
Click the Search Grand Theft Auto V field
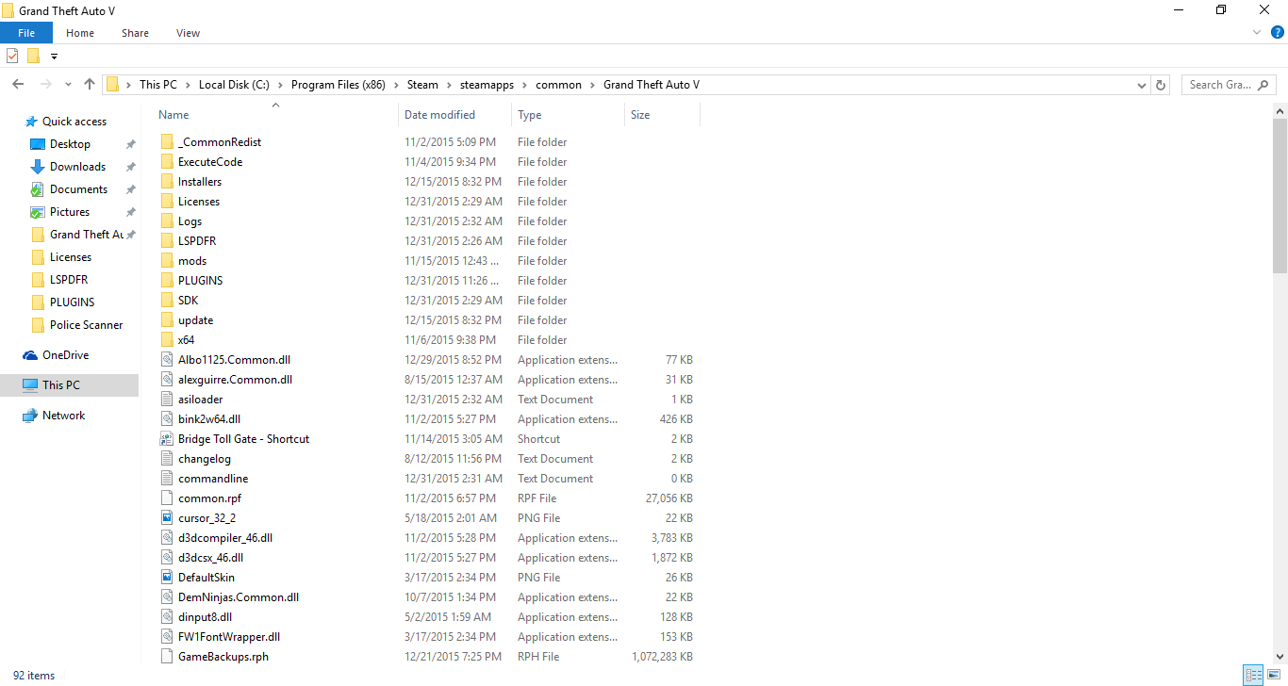coord(1229,85)
